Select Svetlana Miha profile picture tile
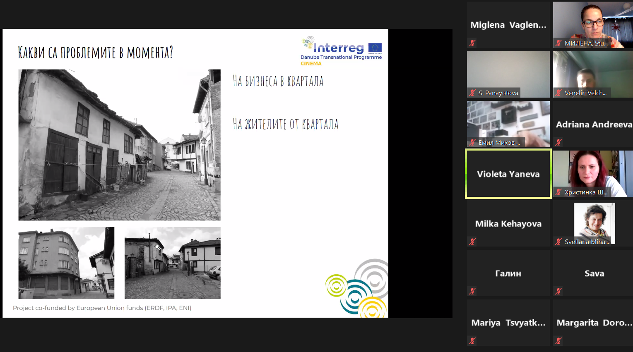This screenshot has height=352, width=633. (x=594, y=223)
